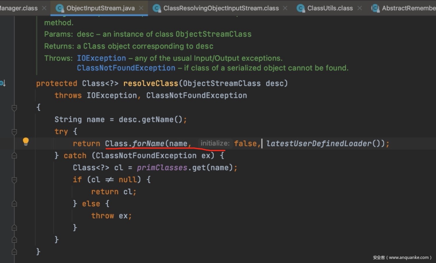Click the Javadoc 'Returns:' description line
This screenshot has height=263, width=436.
(129, 46)
